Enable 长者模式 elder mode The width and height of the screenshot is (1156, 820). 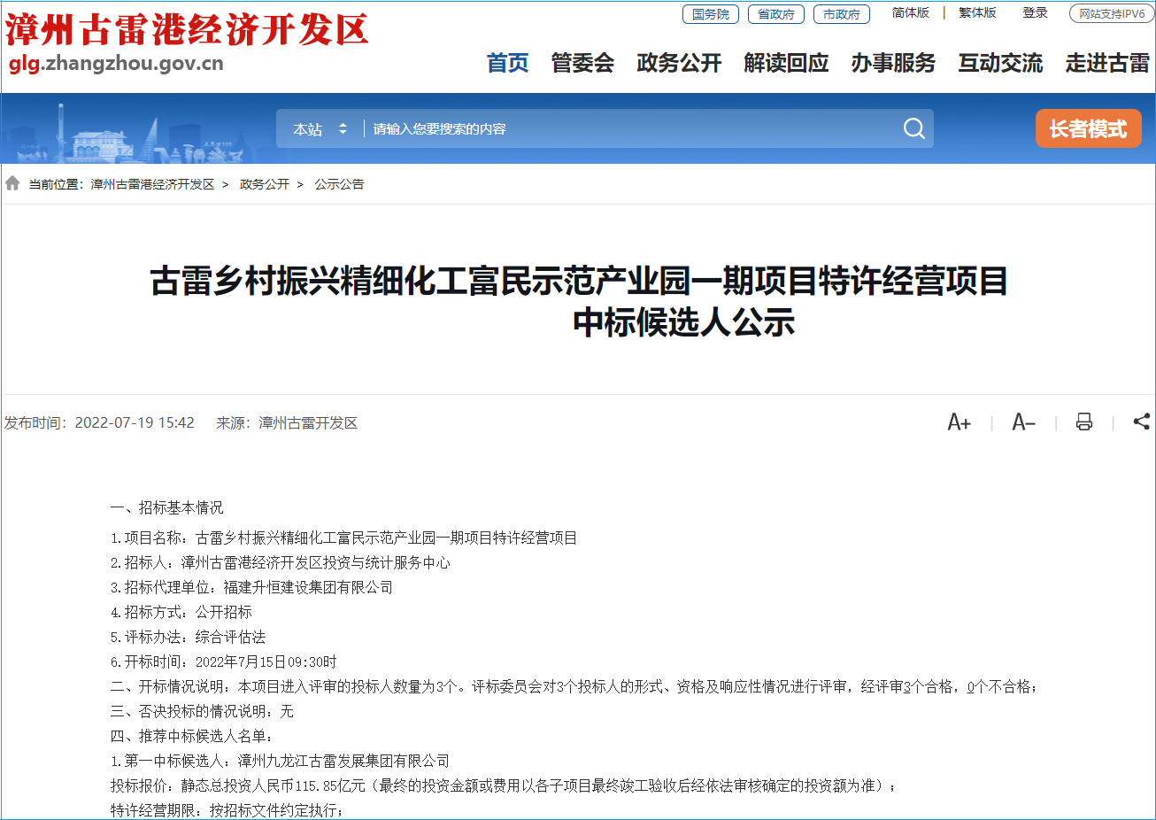[1088, 128]
